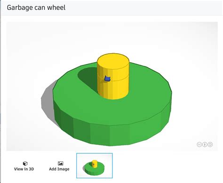Click the Add Image picture icon
The height and width of the screenshot is (183, 223).
[x=60, y=163]
